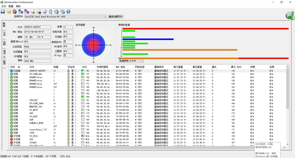Click the lock icon in the MERCURY_701 row
The width and height of the screenshot is (295, 158).
(x=68, y=107)
